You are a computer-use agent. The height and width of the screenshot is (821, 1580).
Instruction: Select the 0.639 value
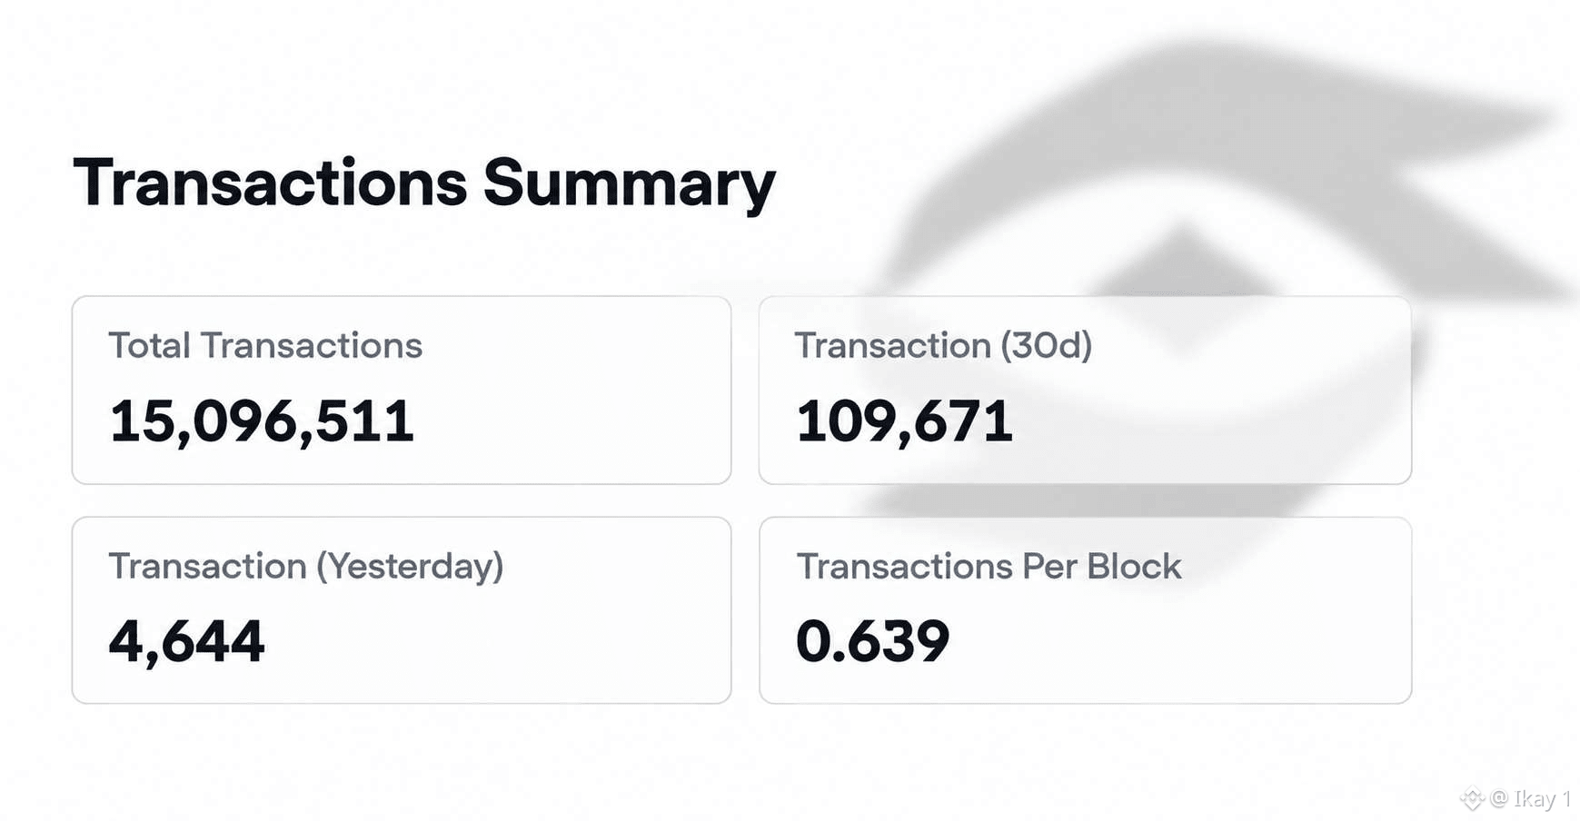pyautogui.click(x=872, y=641)
